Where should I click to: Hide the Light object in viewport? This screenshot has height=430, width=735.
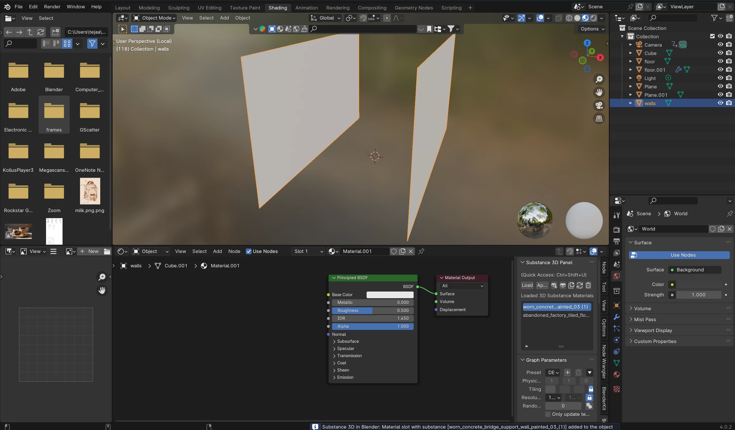[x=720, y=78]
